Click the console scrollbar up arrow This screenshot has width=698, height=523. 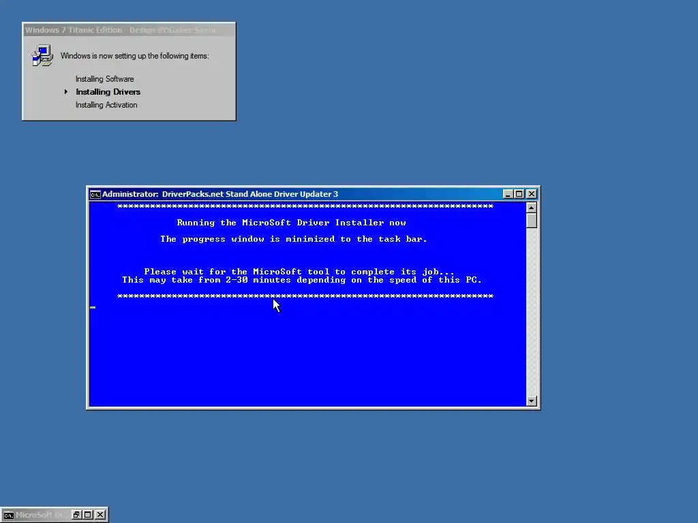coord(531,207)
